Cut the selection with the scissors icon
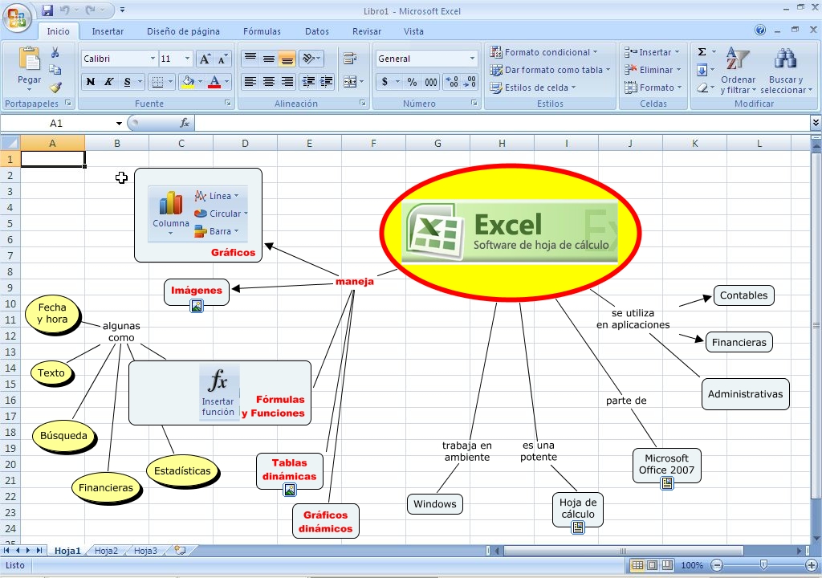Screen dimensions: 822x578 point(55,53)
